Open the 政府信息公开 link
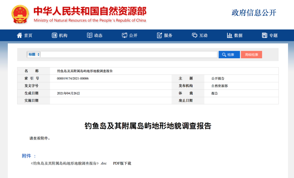 (253, 12)
